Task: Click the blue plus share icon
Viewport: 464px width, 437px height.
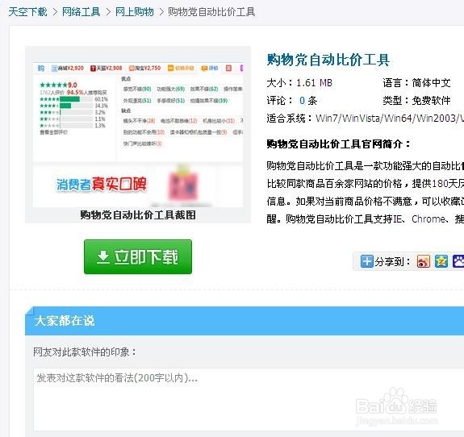Action: tap(366, 261)
